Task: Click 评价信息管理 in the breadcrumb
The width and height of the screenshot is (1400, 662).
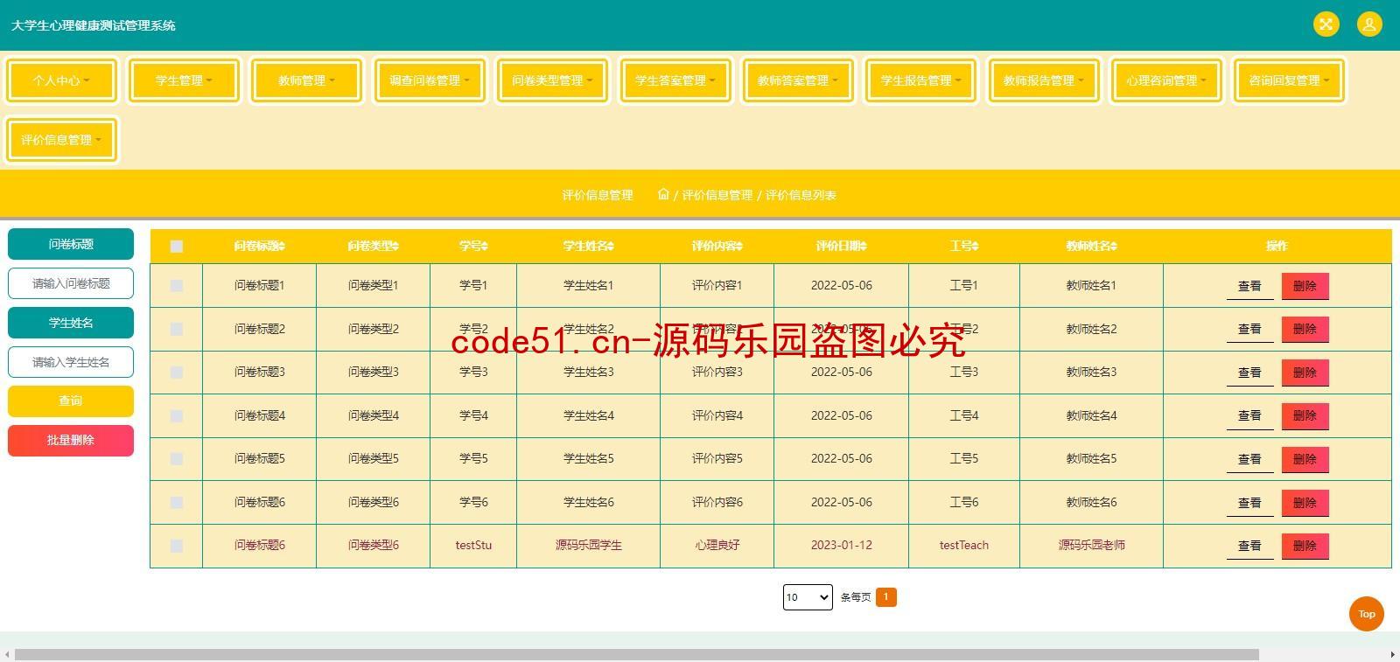Action: pyautogui.click(x=717, y=195)
